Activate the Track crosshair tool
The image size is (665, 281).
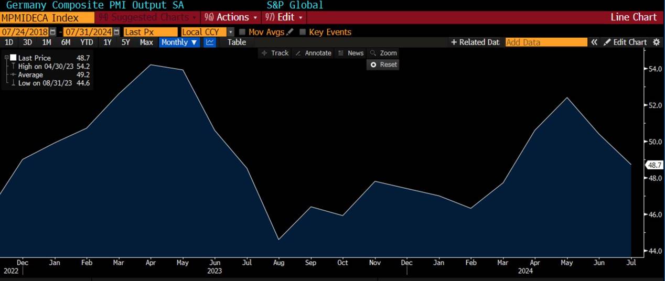pyautogui.click(x=275, y=53)
